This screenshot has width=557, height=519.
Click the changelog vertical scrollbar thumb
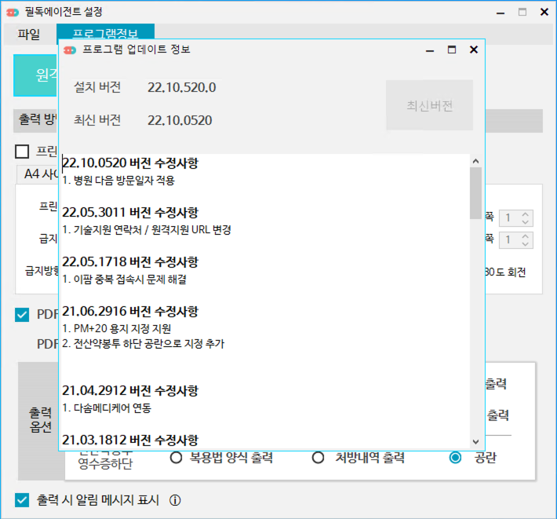[475, 192]
